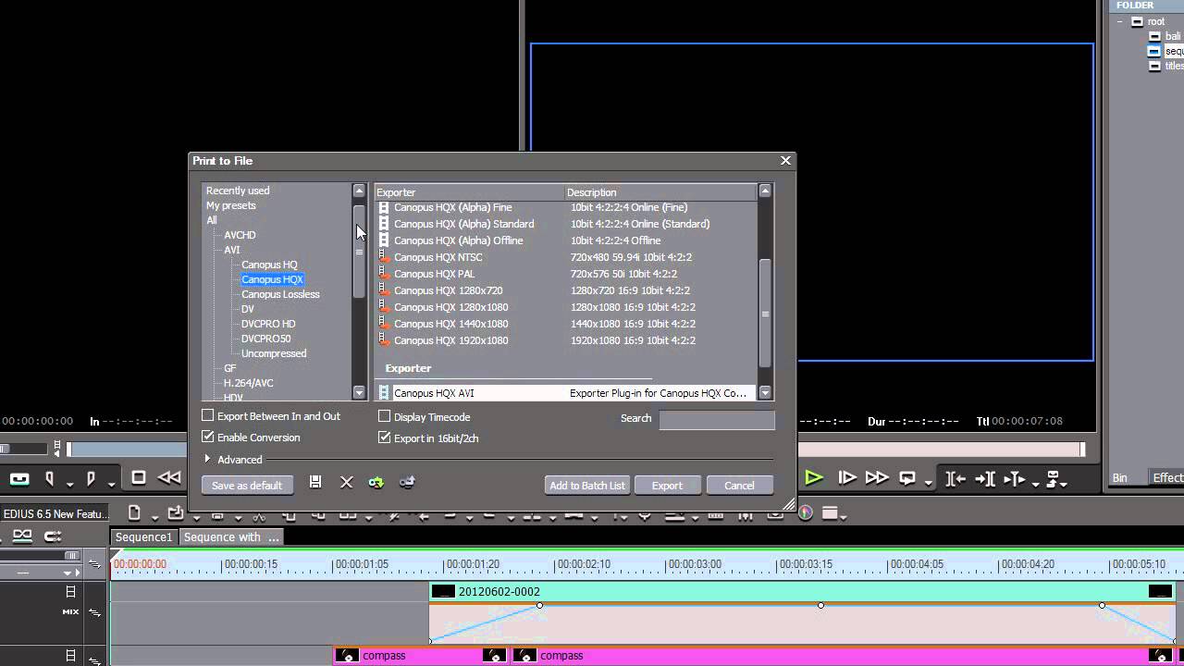Image resolution: width=1184 pixels, height=666 pixels.
Task: Click the delete preset X icon
Action: click(347, 482)
